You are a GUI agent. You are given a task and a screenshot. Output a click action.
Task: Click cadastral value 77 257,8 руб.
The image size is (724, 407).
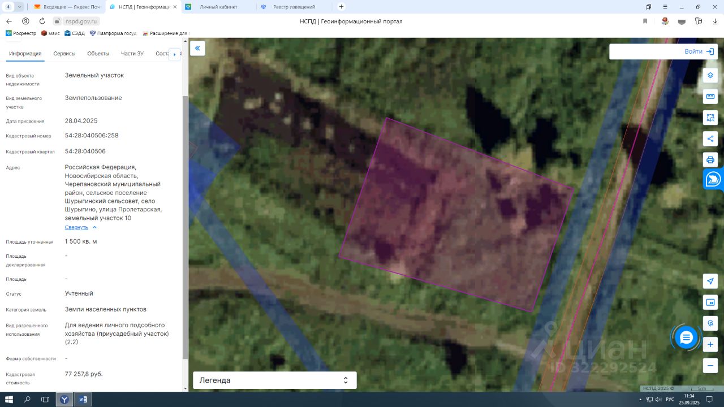click(84, 374)
